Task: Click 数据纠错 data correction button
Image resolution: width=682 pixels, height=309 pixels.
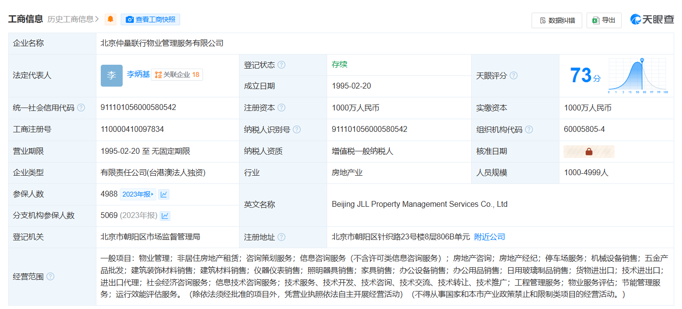Action: [x=557, y=20]
